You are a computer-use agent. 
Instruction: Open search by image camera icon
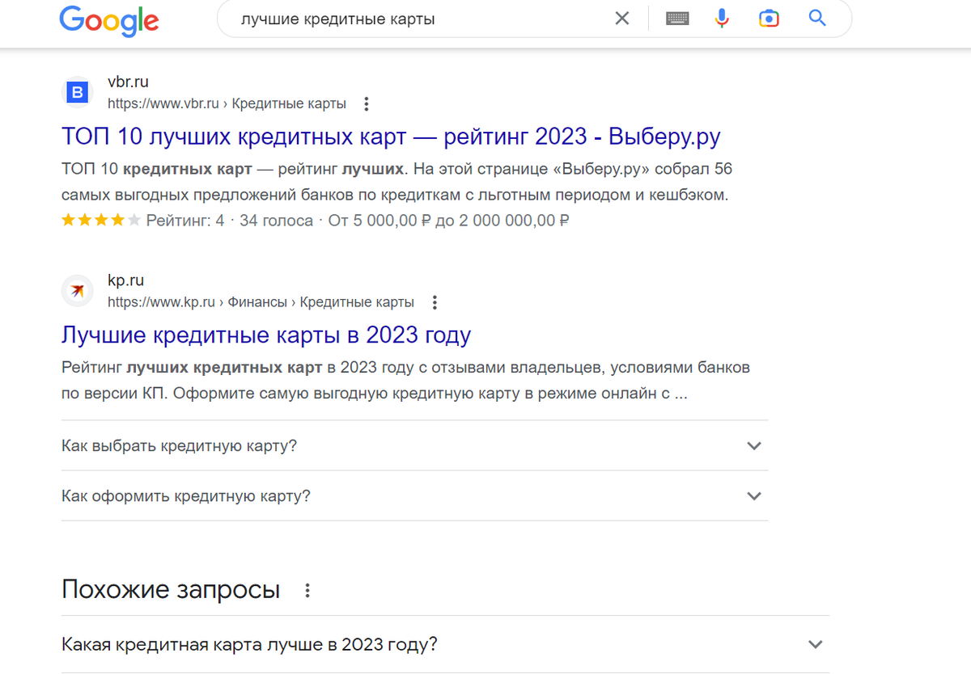769,19
